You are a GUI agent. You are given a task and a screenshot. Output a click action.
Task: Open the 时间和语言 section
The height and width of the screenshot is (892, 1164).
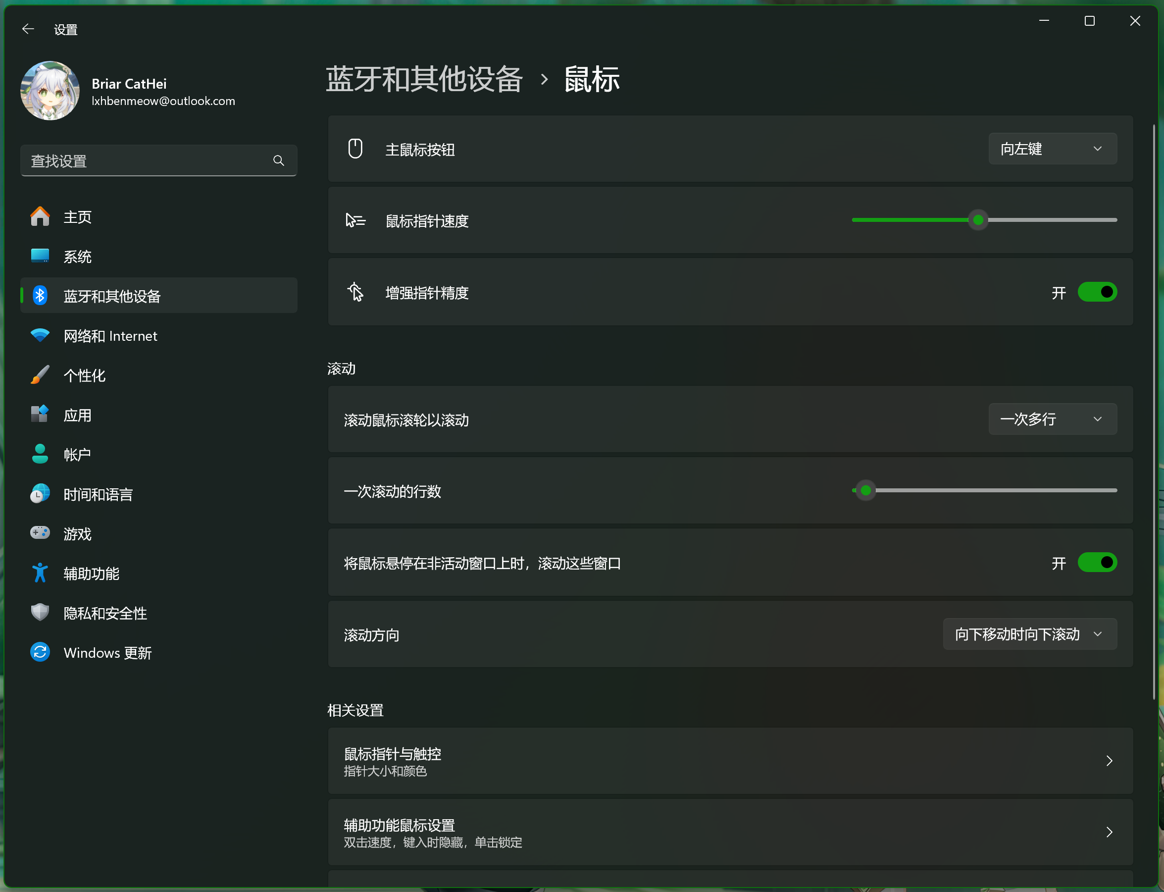(x=98, y=494)
